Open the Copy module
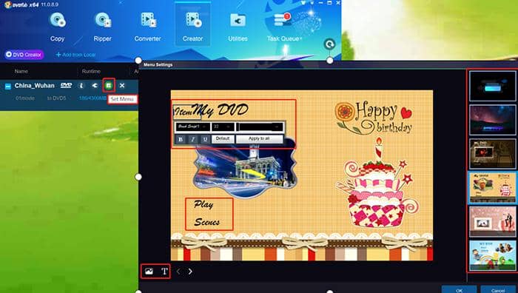Screen dimensions: 518x293 tap(57, 27)
